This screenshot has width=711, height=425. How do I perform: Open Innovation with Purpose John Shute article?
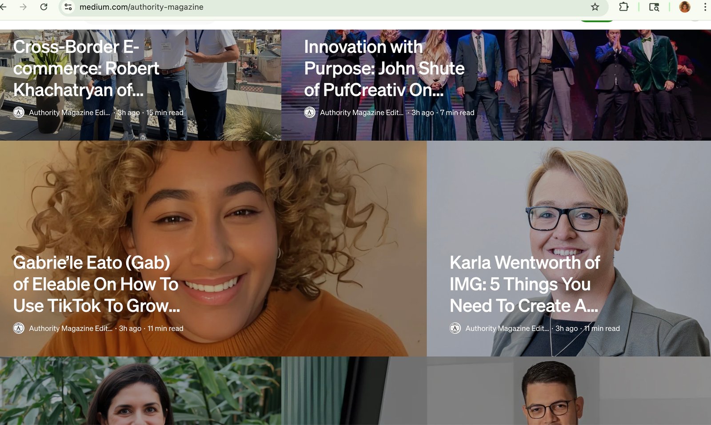point(384,68)
